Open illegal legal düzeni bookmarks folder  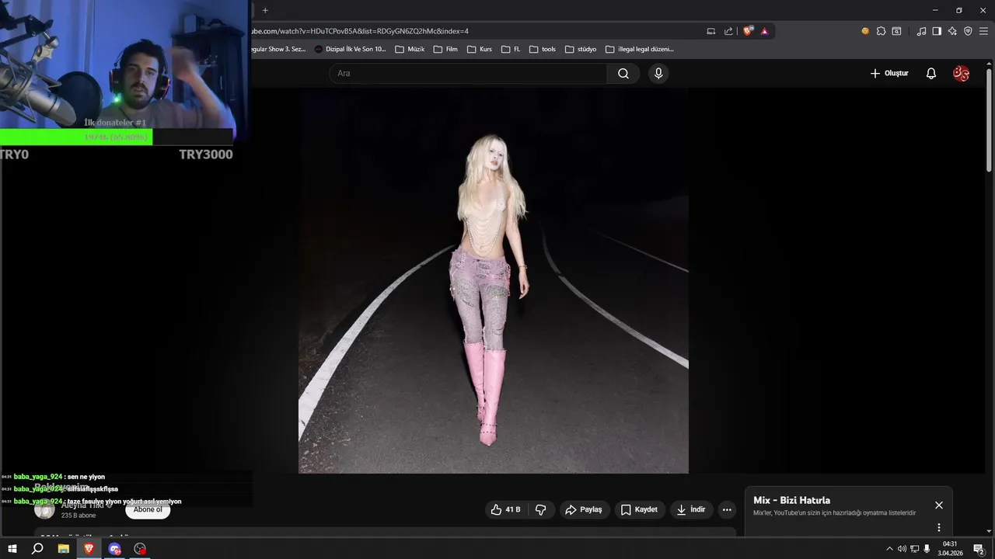[x=640, y=49]
